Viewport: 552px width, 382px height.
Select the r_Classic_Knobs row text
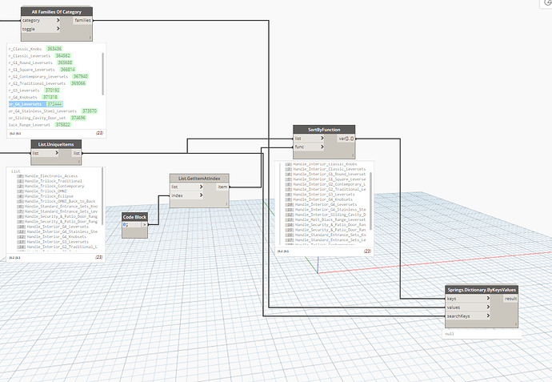(x=25, y=49)
